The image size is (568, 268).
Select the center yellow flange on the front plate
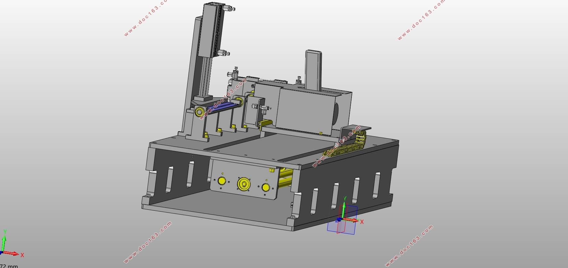(x=244, y=184)
